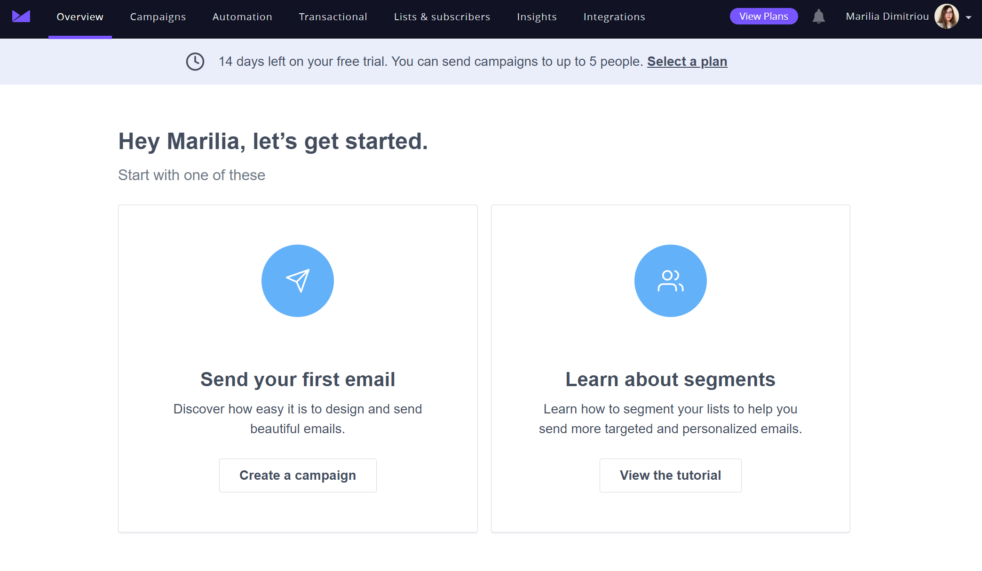The height and width of the screenshot is (571, 982).
Task: Click the View the tutorial button
Action: coord(671,475)
